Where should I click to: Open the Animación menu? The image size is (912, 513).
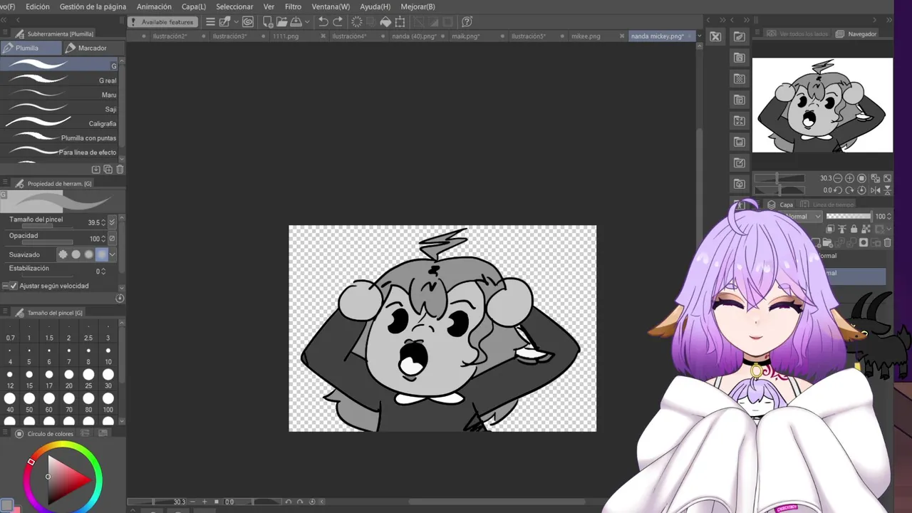pyautogui.click(x=154, y=6)
